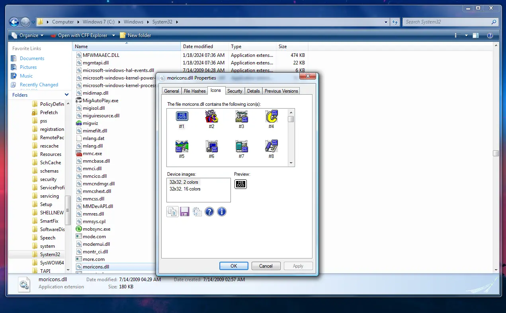Click the OK button
The image size is (506, 313).
(234, 266)
